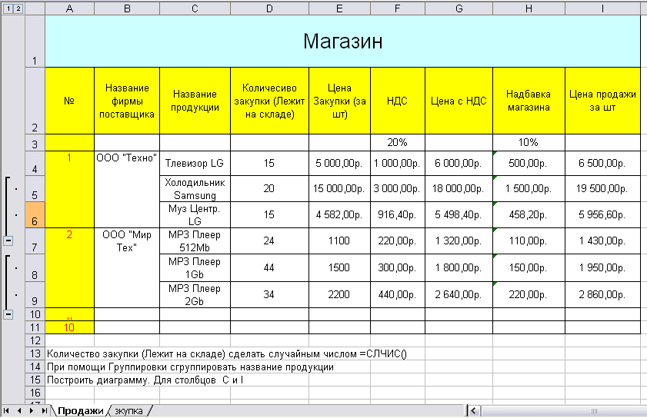
Task: Go to last sheet tab arrow
Action: 44,411
